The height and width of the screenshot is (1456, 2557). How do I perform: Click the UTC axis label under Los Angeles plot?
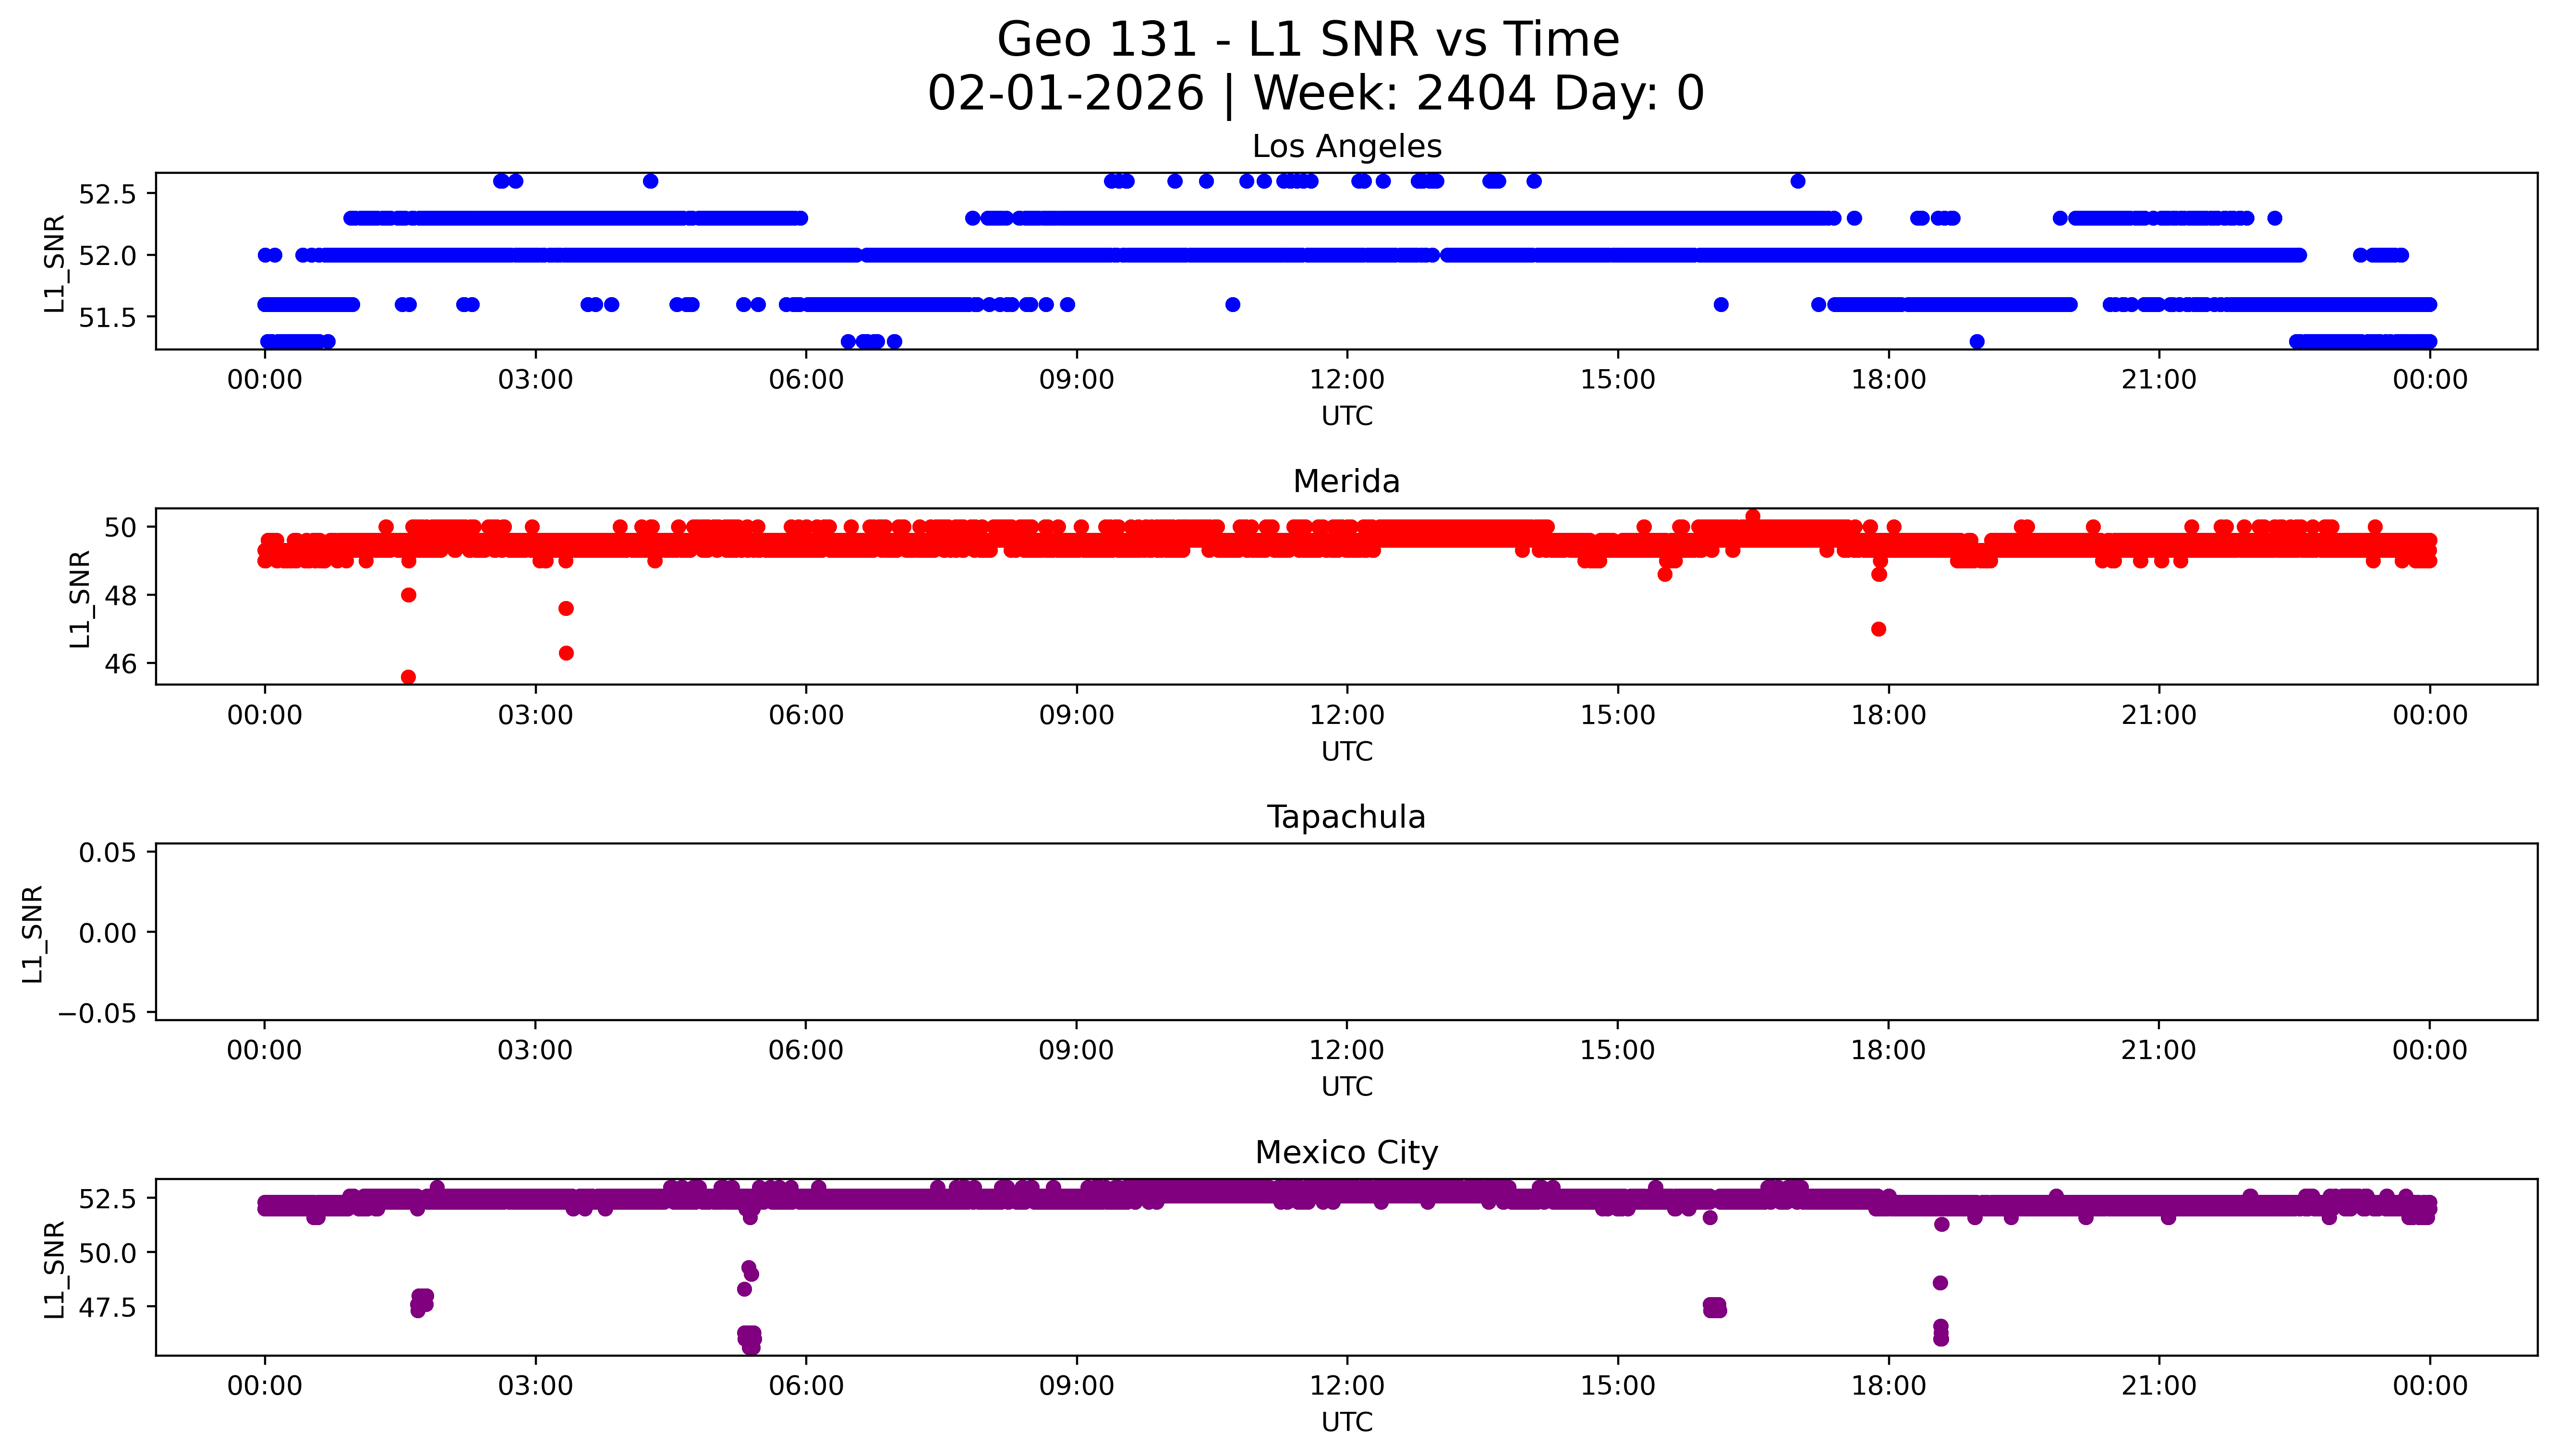click(x=1346, y=416)
